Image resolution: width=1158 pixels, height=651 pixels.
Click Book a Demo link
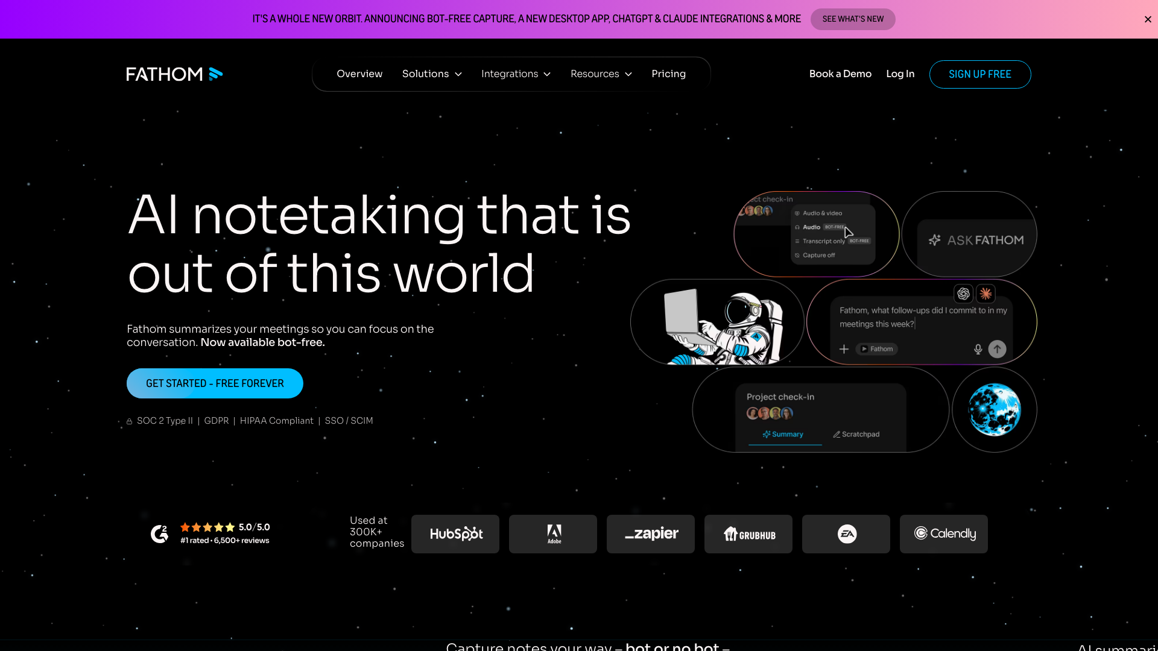tap(840, 74)
